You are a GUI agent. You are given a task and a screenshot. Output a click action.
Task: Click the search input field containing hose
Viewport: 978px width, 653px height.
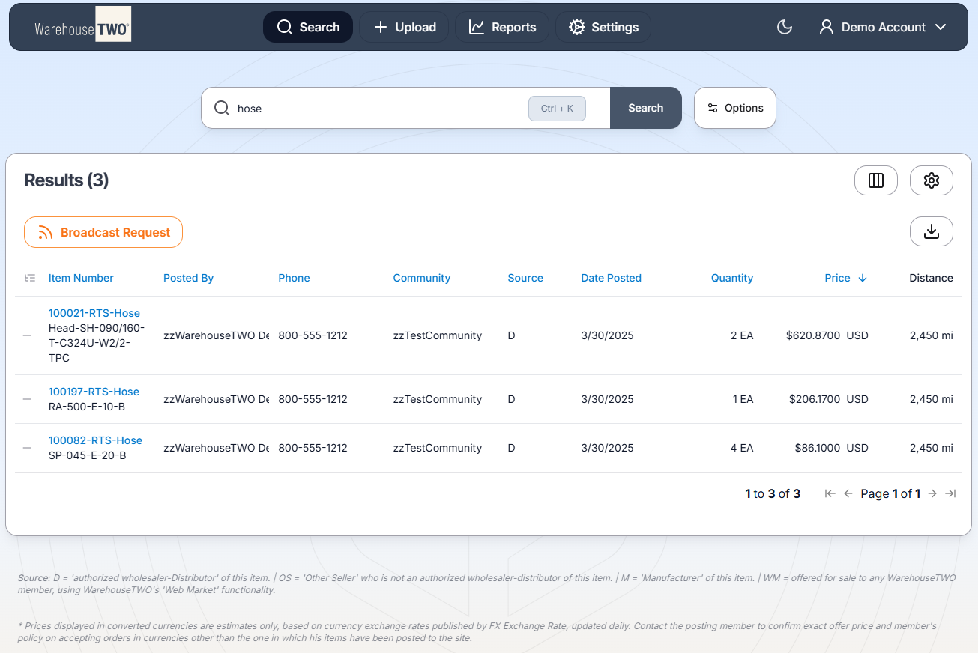(375, 108)
